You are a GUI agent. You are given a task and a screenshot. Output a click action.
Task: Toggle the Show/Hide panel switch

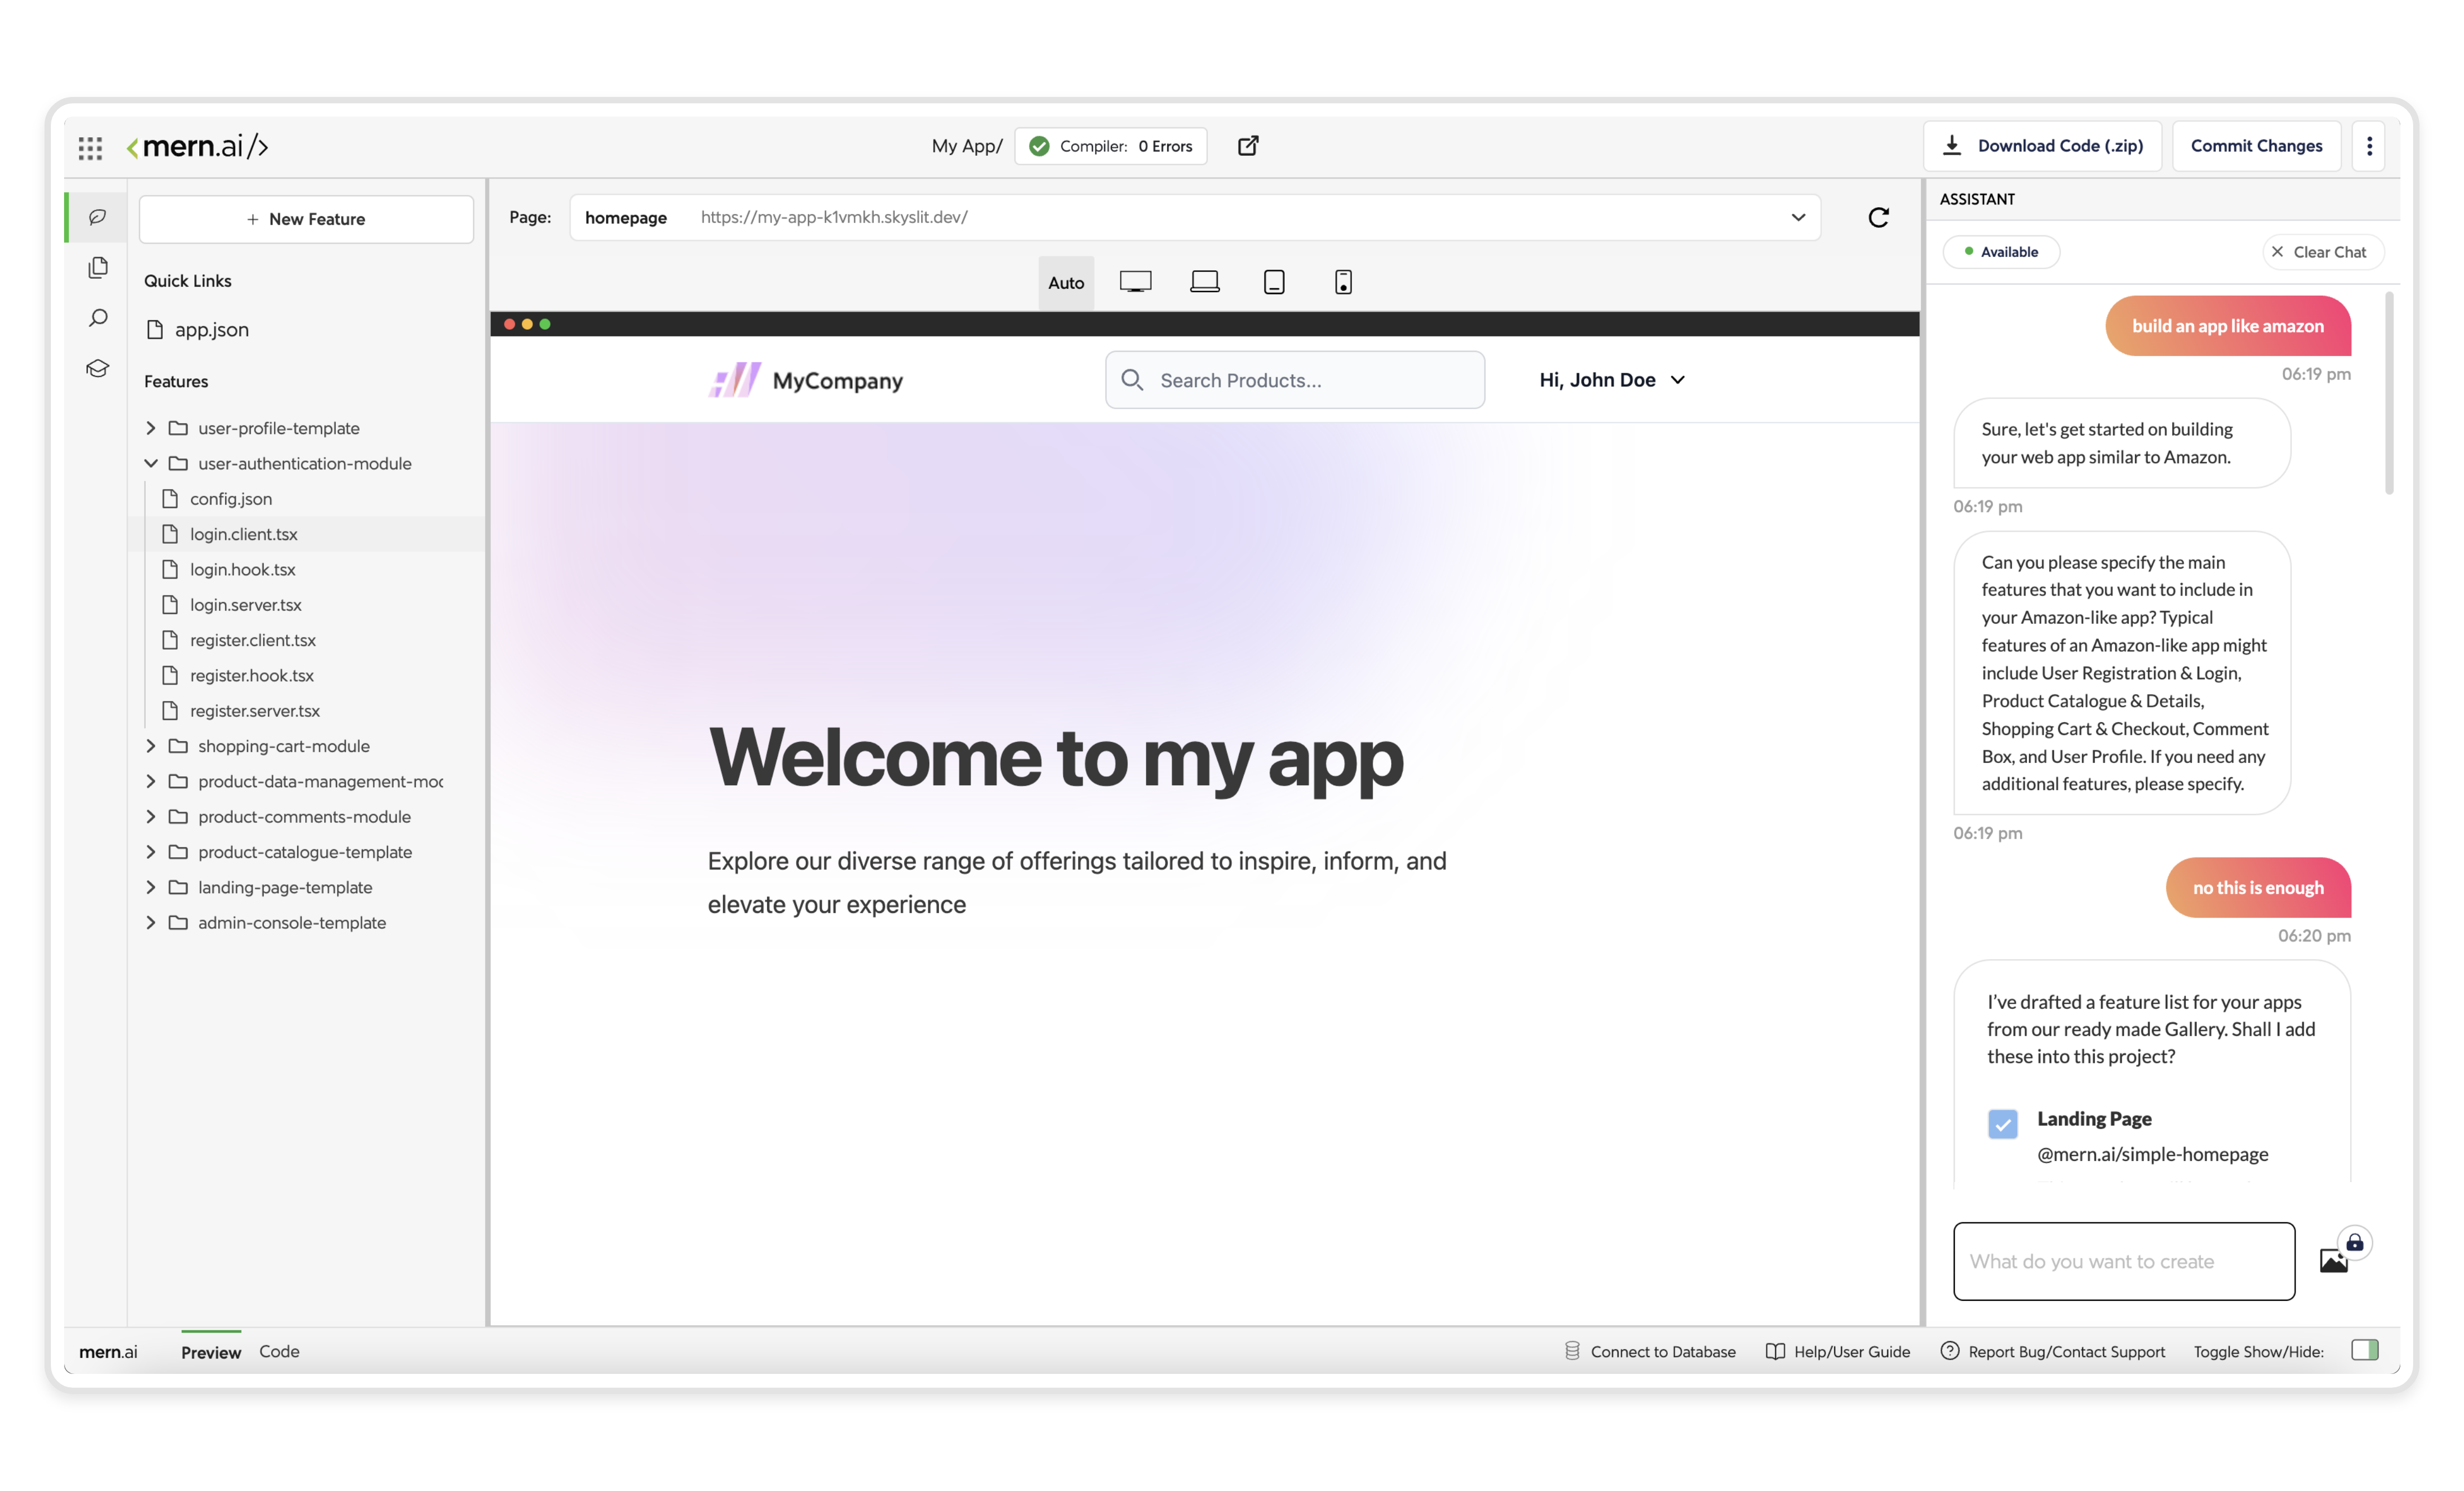point(2364,1350)
